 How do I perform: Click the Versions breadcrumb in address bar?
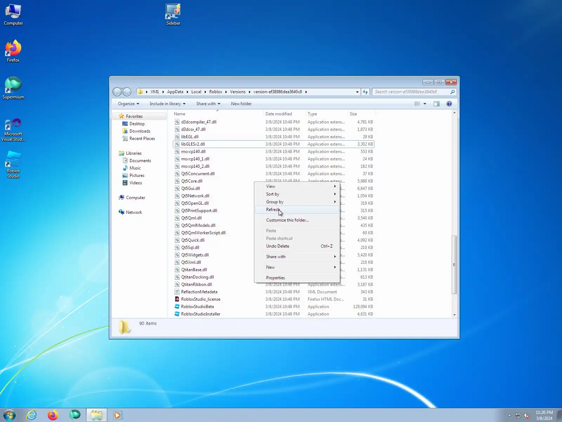coord(238,92)
